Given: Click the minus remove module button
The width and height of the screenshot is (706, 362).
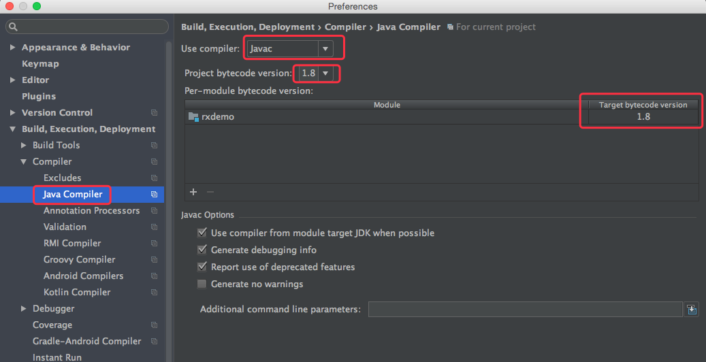Looking at the screenshot, I should coord(210,192).
